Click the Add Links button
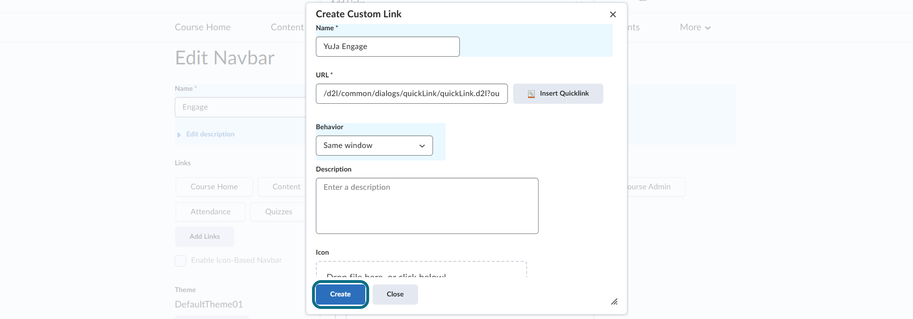Image resolution: width=913 pixels, height=319 pixels. tap(204, 237)
